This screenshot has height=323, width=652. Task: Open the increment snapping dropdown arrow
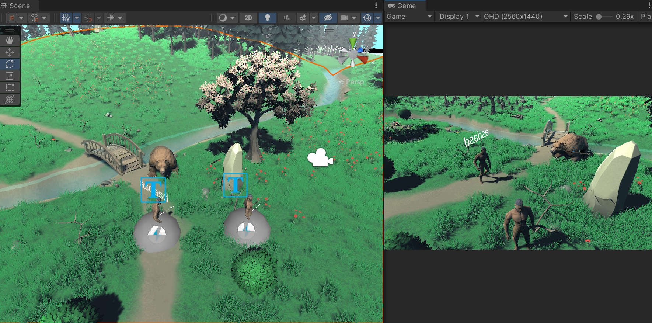pos(120,18)
